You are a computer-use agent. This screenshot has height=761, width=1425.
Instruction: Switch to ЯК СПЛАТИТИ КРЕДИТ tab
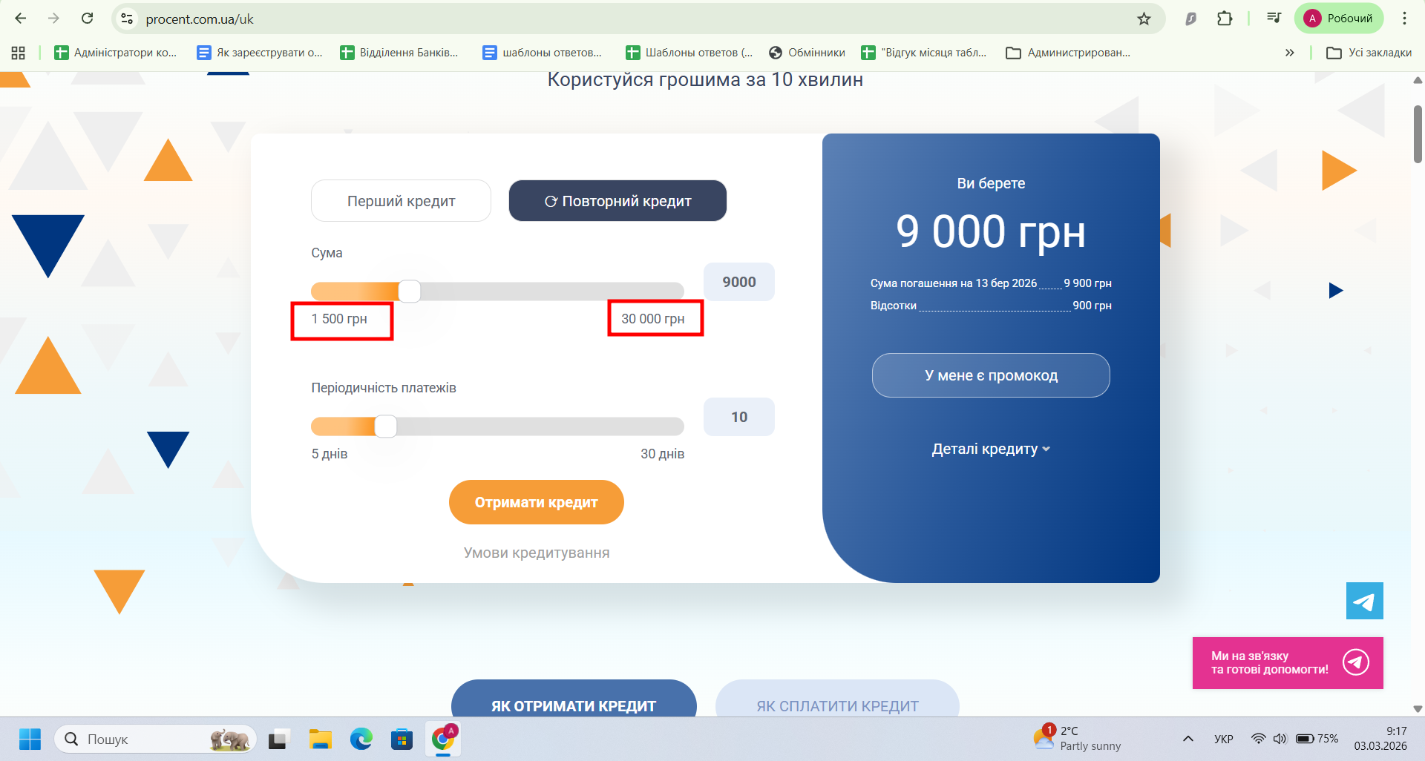pos(837,699)
